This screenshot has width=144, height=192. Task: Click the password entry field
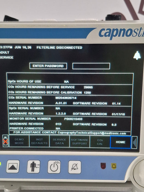point(91,66)
